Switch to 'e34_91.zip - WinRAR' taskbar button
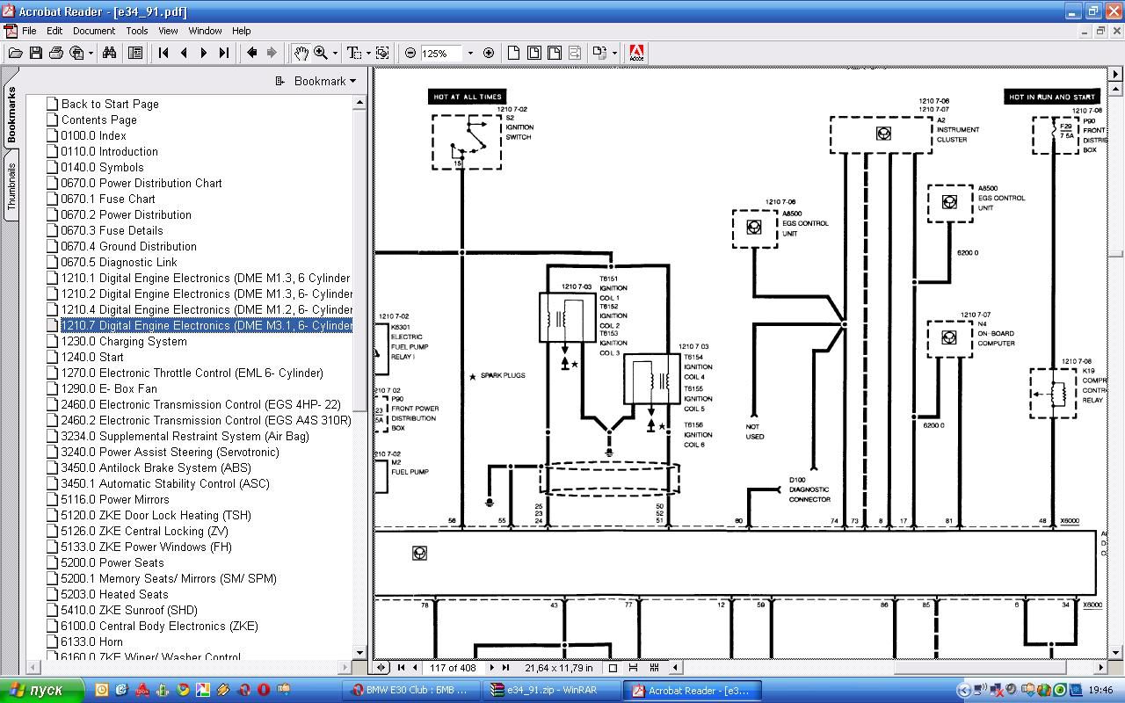Viewport: 1125px width, 703px height. pos(552,690)
